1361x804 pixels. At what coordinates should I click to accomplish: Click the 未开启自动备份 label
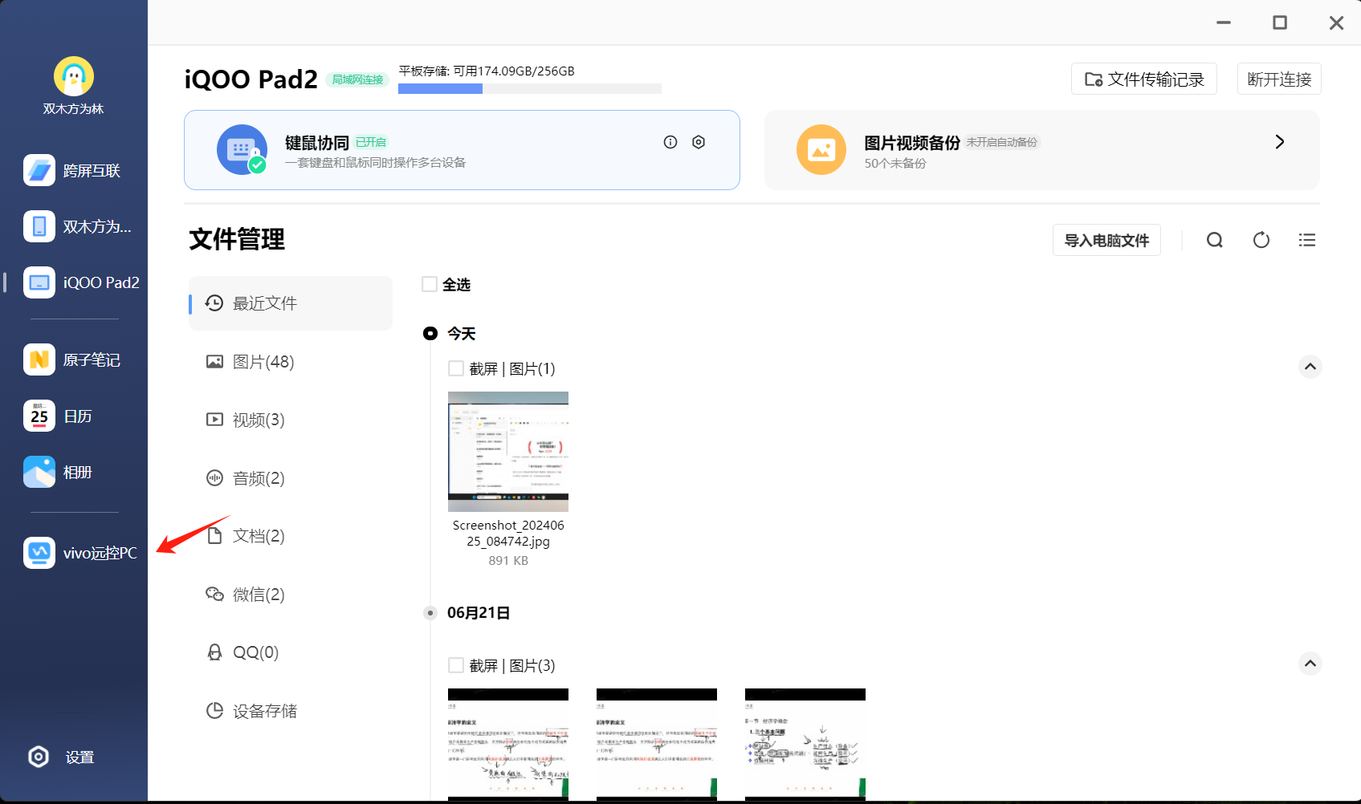point(1002,142)
